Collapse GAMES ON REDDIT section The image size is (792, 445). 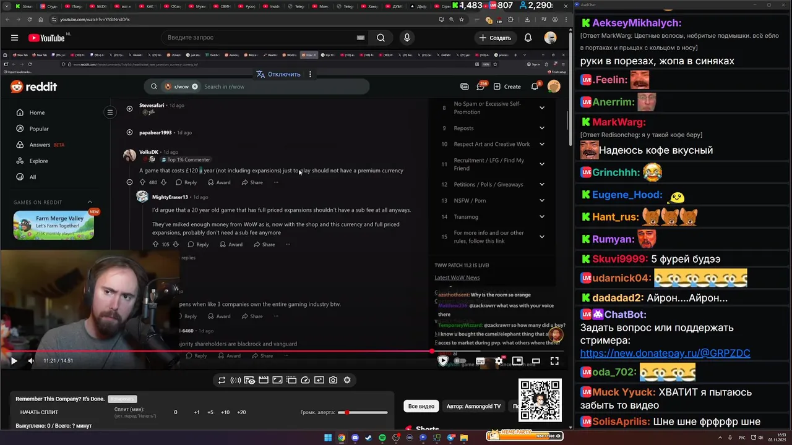pos(90,202)
